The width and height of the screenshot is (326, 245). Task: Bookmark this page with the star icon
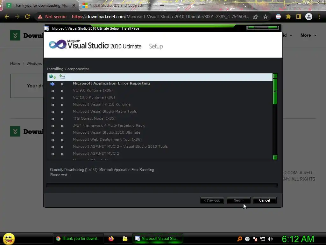pyautogui.click(x=265, y=17)
